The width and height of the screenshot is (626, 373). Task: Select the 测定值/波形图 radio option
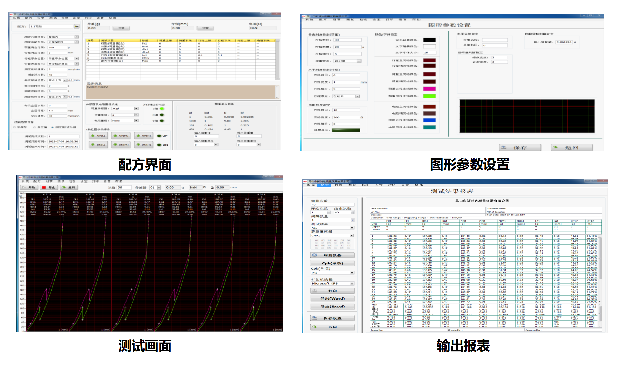52,127
